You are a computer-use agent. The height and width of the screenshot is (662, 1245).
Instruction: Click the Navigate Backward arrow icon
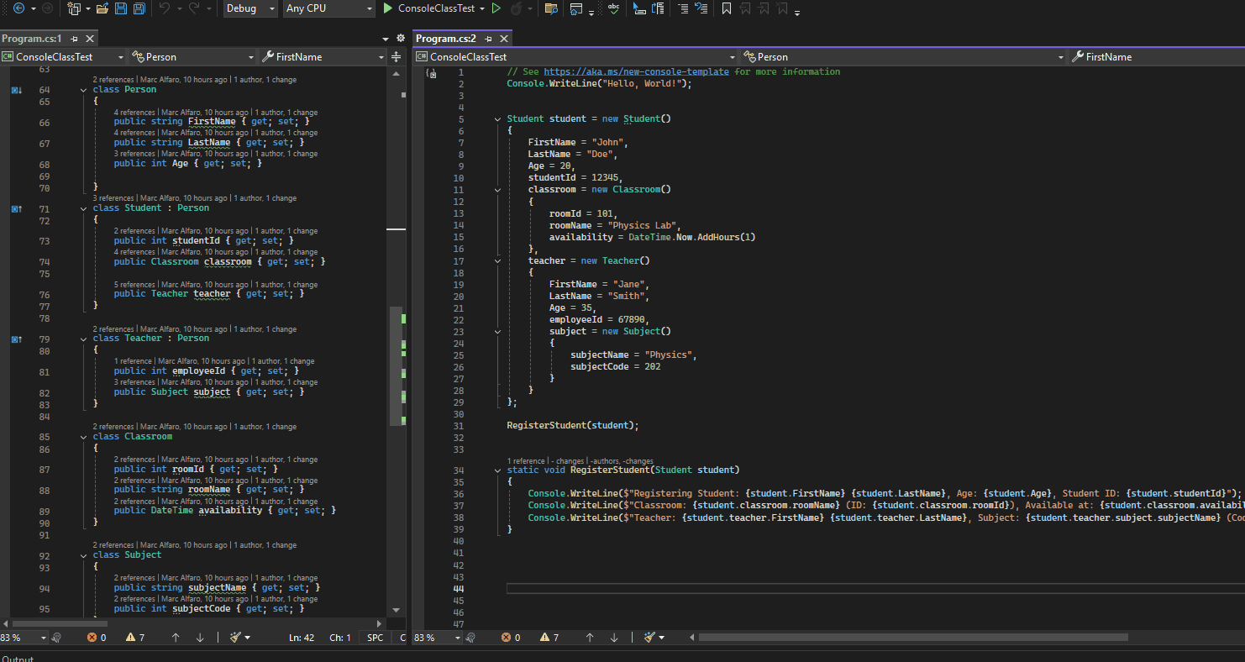18,9
